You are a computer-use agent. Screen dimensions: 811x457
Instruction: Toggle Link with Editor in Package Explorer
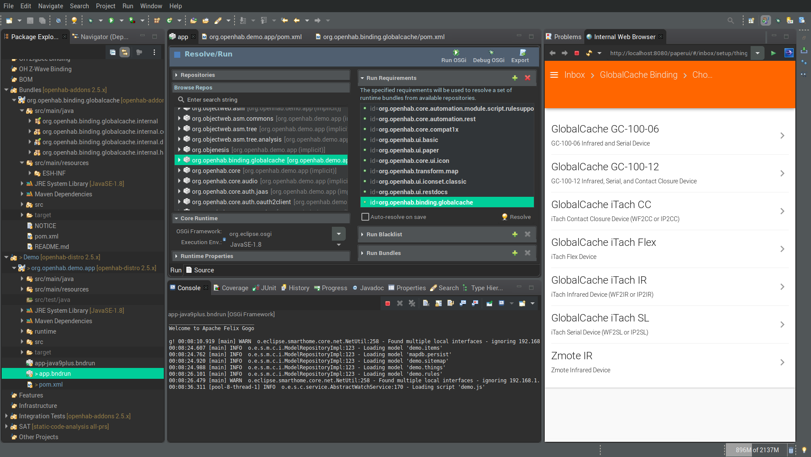point(125,52)
